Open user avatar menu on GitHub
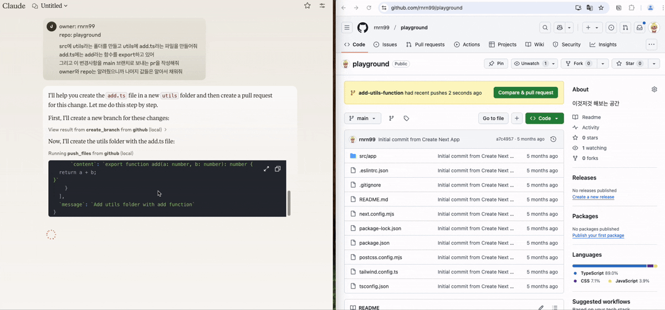 [654, 28]
